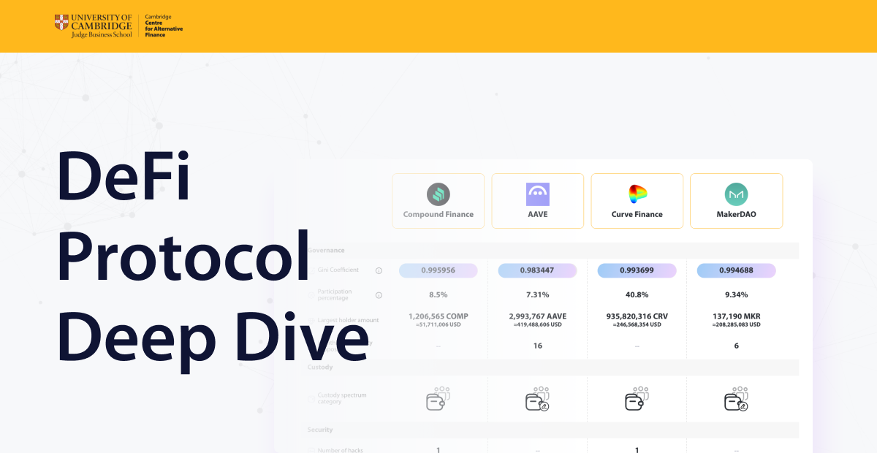This screenshot has width=877, height=453.
Task: Click Curve's custody wallet icon
Action: [637, 398]
